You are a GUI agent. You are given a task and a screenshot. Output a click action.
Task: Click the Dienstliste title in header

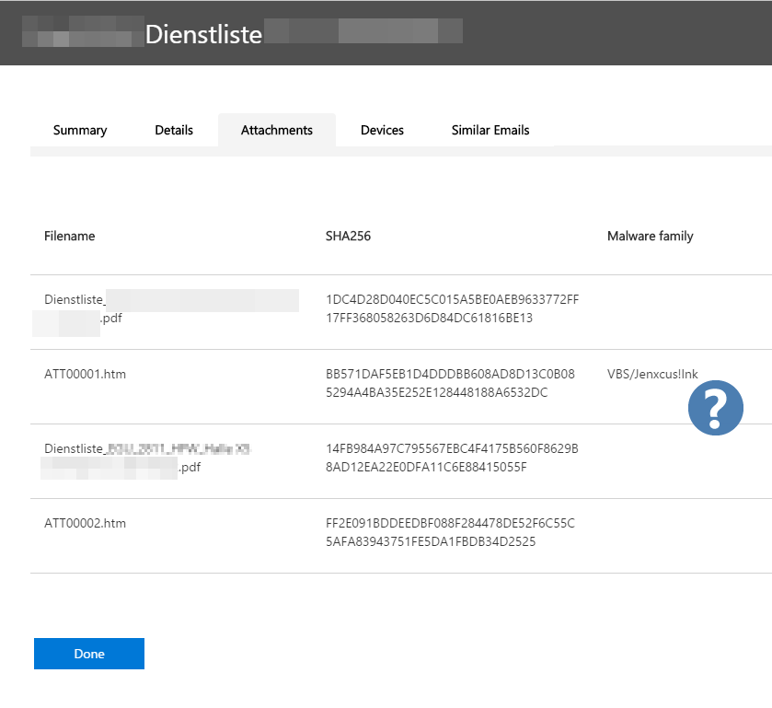[203, 34]
